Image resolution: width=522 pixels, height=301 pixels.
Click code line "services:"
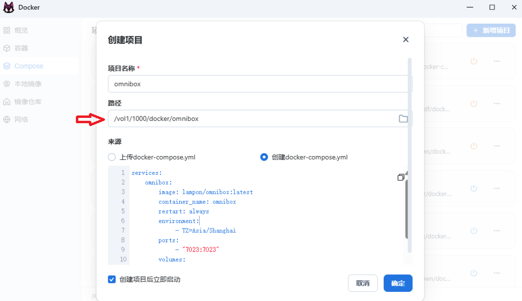tap(146, 172)
